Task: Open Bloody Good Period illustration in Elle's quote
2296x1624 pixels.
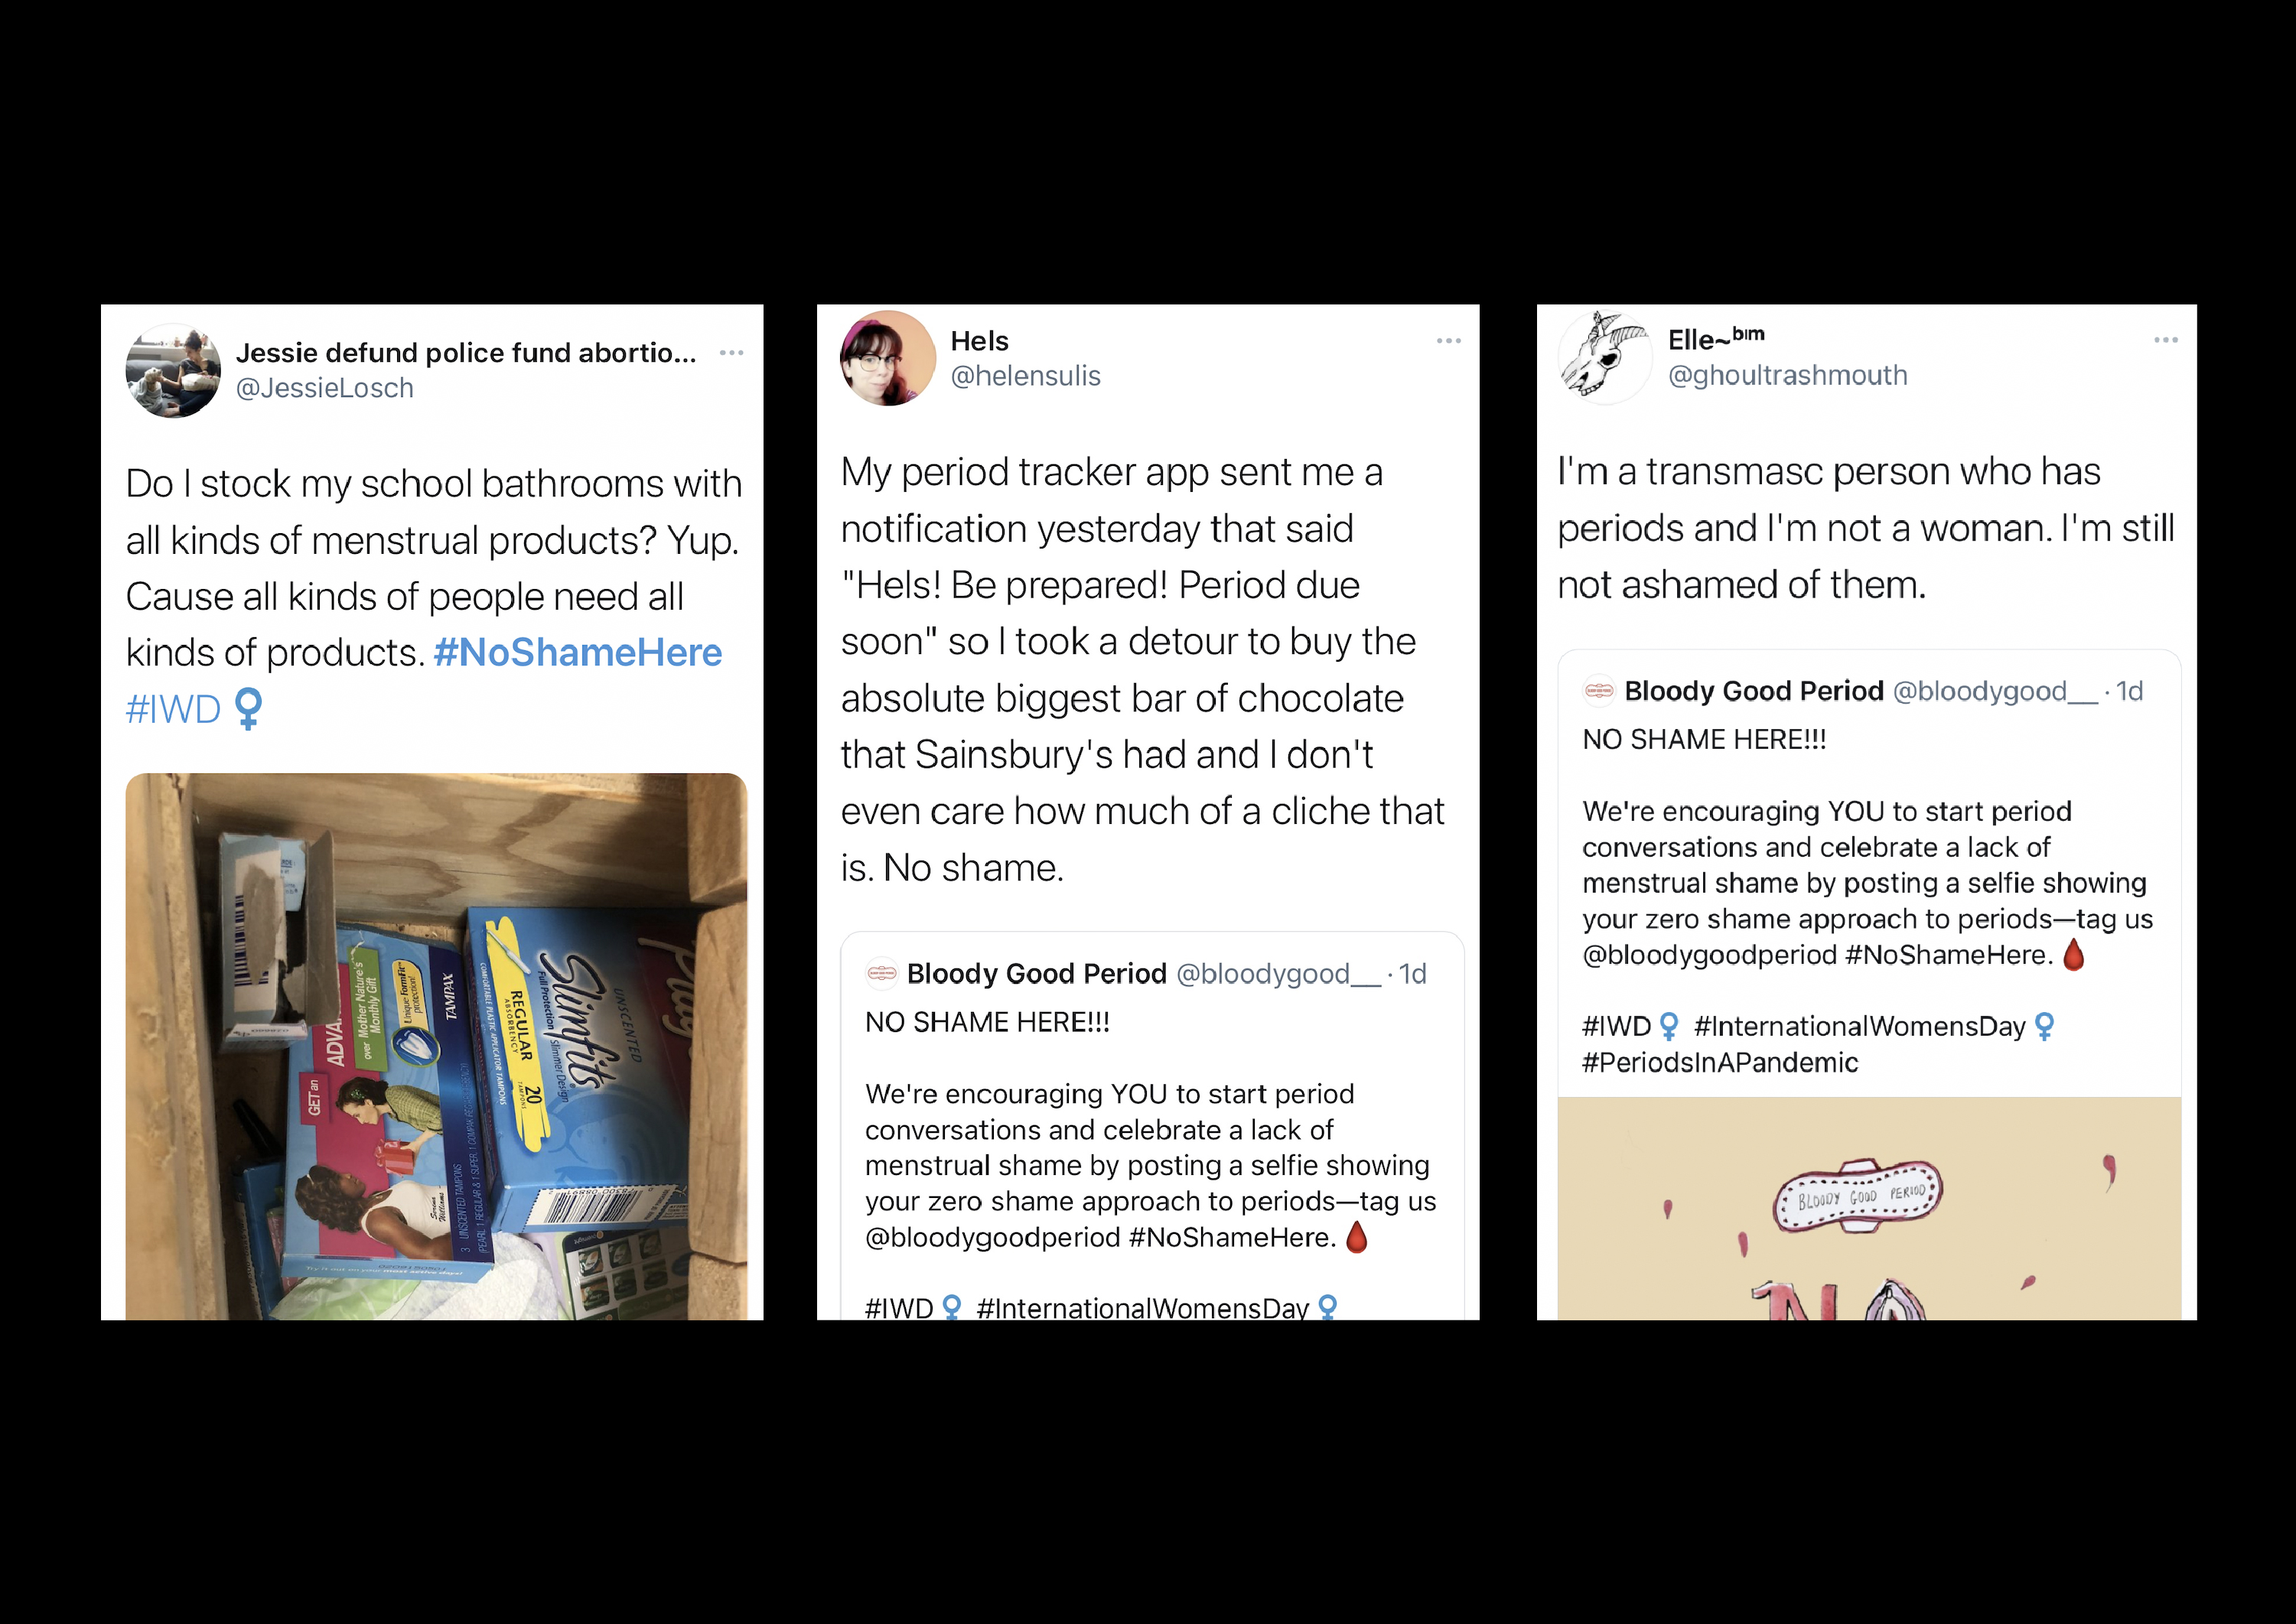Action: click(x=1869, y=1208)
